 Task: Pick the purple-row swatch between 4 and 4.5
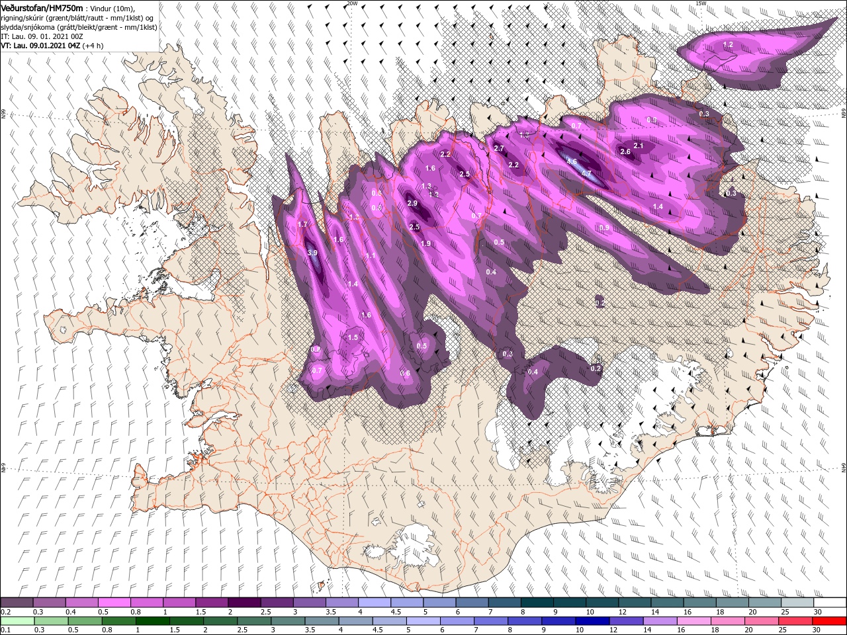(373, 603)
